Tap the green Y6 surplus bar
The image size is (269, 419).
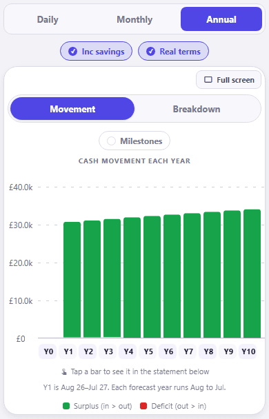pyautogui.click(x=172, y=276)
